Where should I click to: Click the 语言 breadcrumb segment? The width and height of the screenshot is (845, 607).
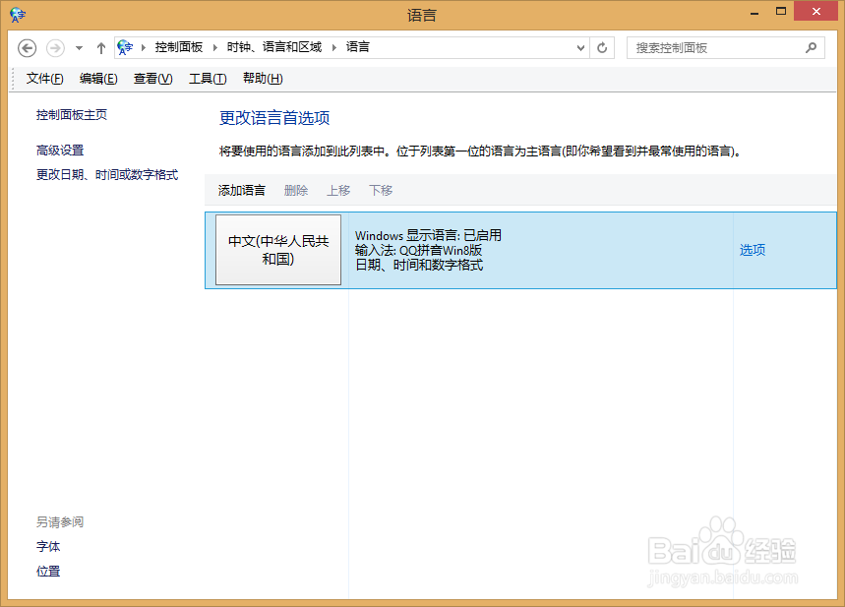(x=358, y=47)
